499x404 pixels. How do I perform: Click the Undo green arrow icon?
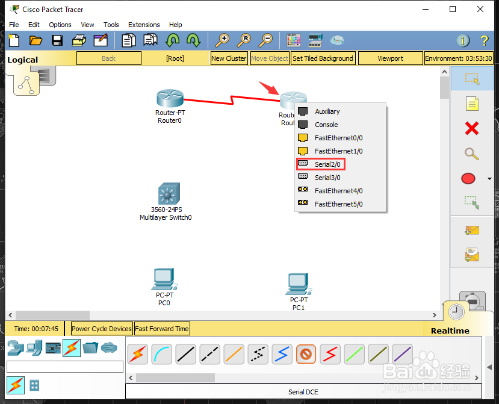pos(172,40)
